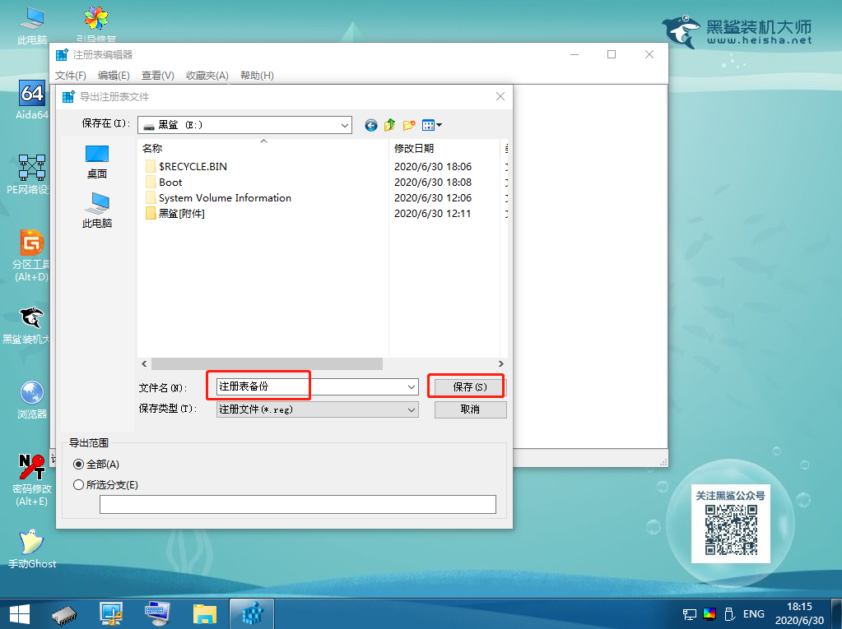Open the Windows Start menu
The width and height of the screenshot is (842, 629).
[20, 614]
